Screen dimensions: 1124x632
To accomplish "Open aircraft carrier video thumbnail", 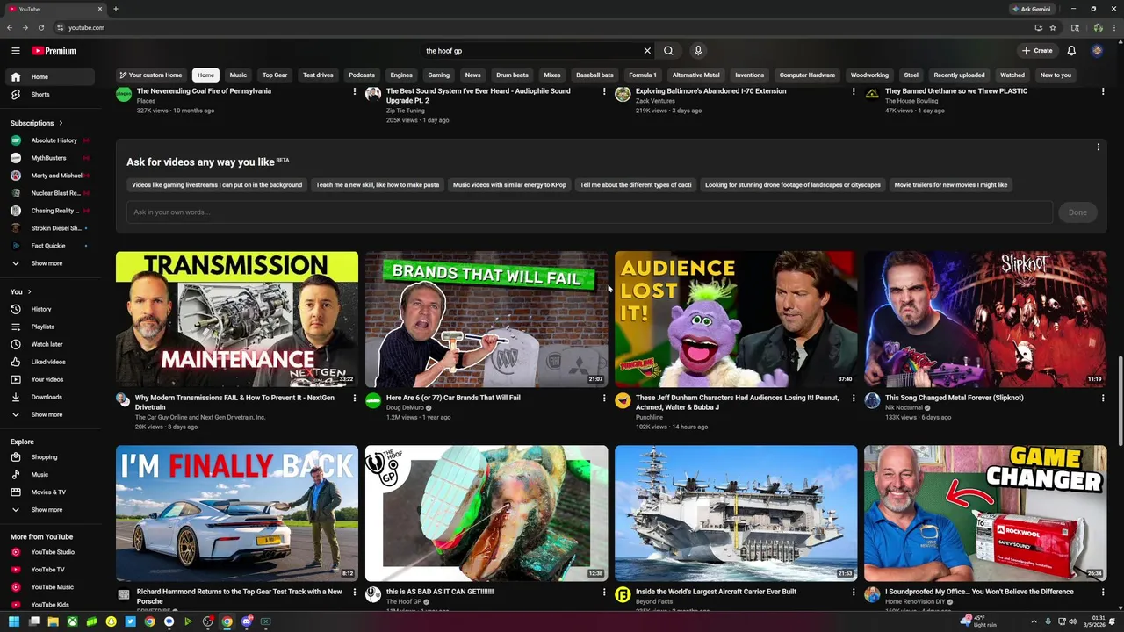I will point(736,513).
